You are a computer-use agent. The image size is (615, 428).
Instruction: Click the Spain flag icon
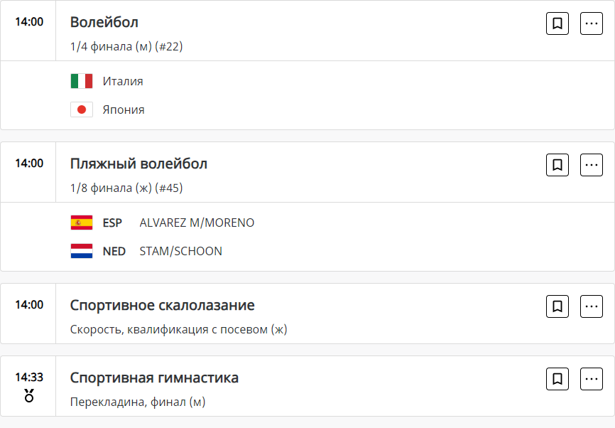click(82, 223)
